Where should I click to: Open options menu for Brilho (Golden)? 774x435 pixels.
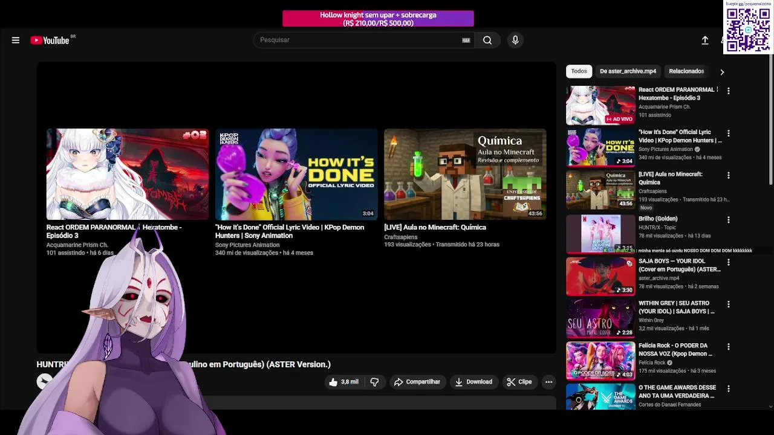pyautogui.click(x=729, y=220)
